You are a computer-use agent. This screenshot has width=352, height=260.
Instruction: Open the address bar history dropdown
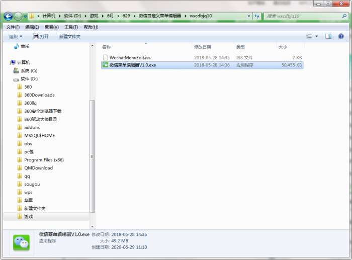pyautogui.click(x=249, y=16)
